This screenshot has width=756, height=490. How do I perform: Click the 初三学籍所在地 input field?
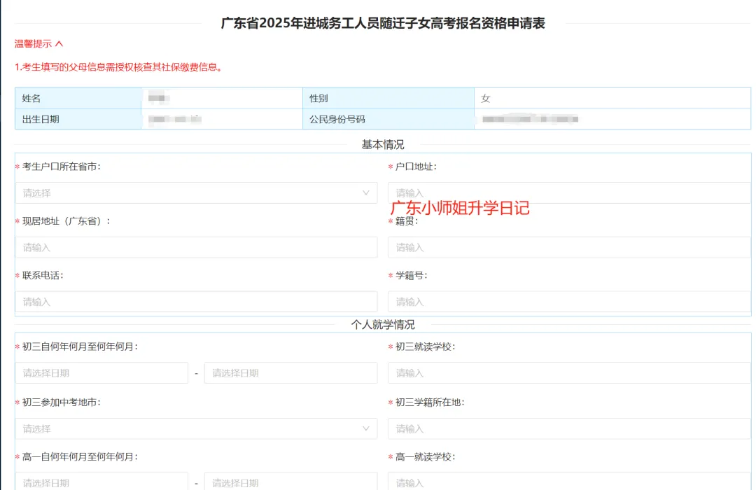coord(569,428)
